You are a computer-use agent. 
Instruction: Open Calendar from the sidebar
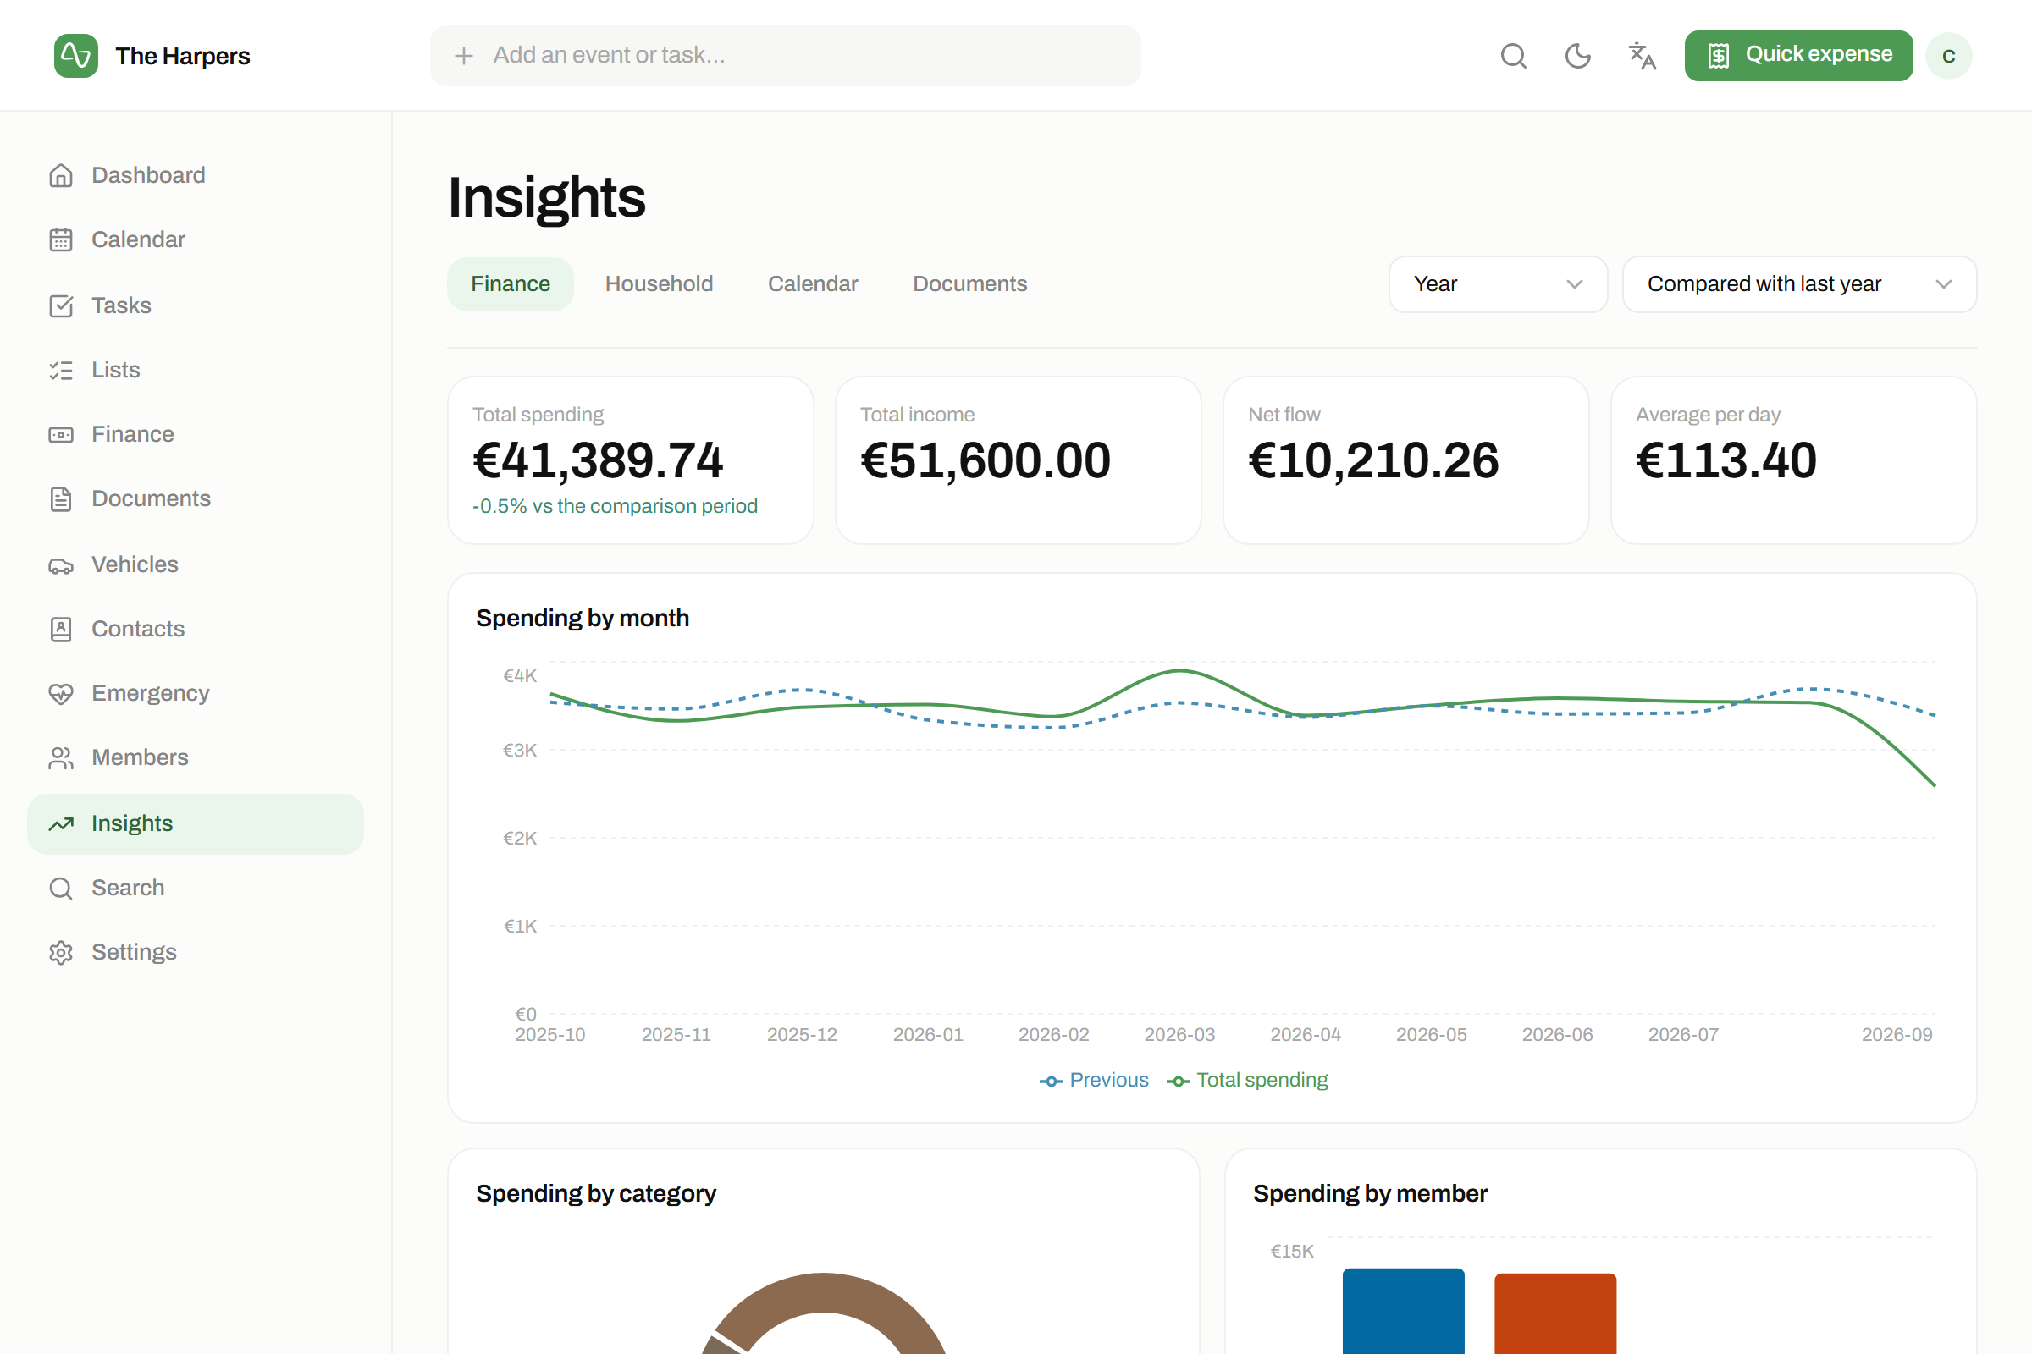(196, 239)
